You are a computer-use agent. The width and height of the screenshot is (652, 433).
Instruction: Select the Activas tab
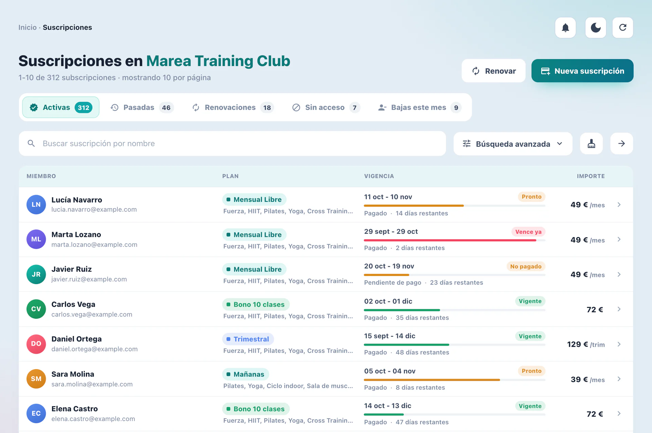pyautogui.click(x=61, y=107)
